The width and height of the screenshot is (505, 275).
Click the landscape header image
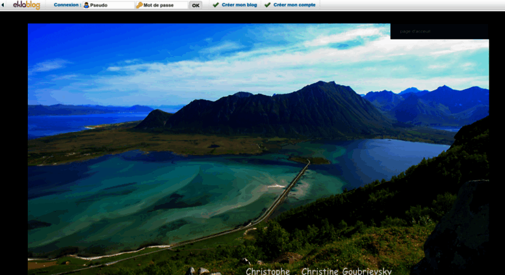tap(258, 149)
